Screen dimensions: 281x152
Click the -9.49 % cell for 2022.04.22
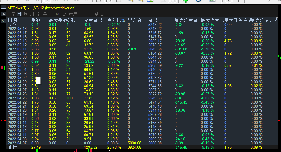207,102
